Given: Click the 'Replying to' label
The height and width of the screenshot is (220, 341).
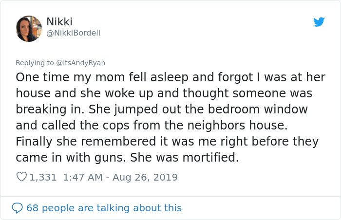Looking at the screenshot, I should 35,63.
